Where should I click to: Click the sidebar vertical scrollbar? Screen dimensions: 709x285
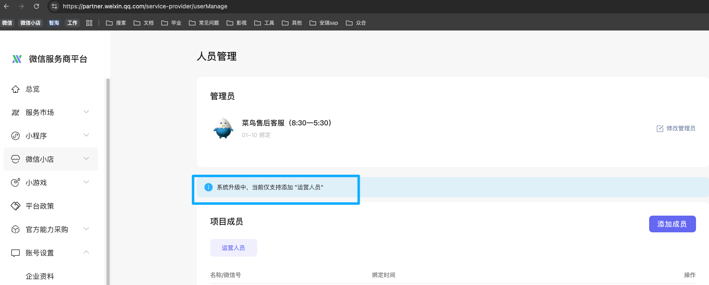[x=108, y=181]
